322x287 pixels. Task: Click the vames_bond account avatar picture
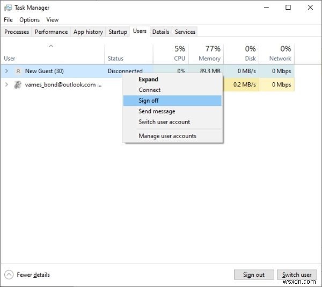pos(18,85)
